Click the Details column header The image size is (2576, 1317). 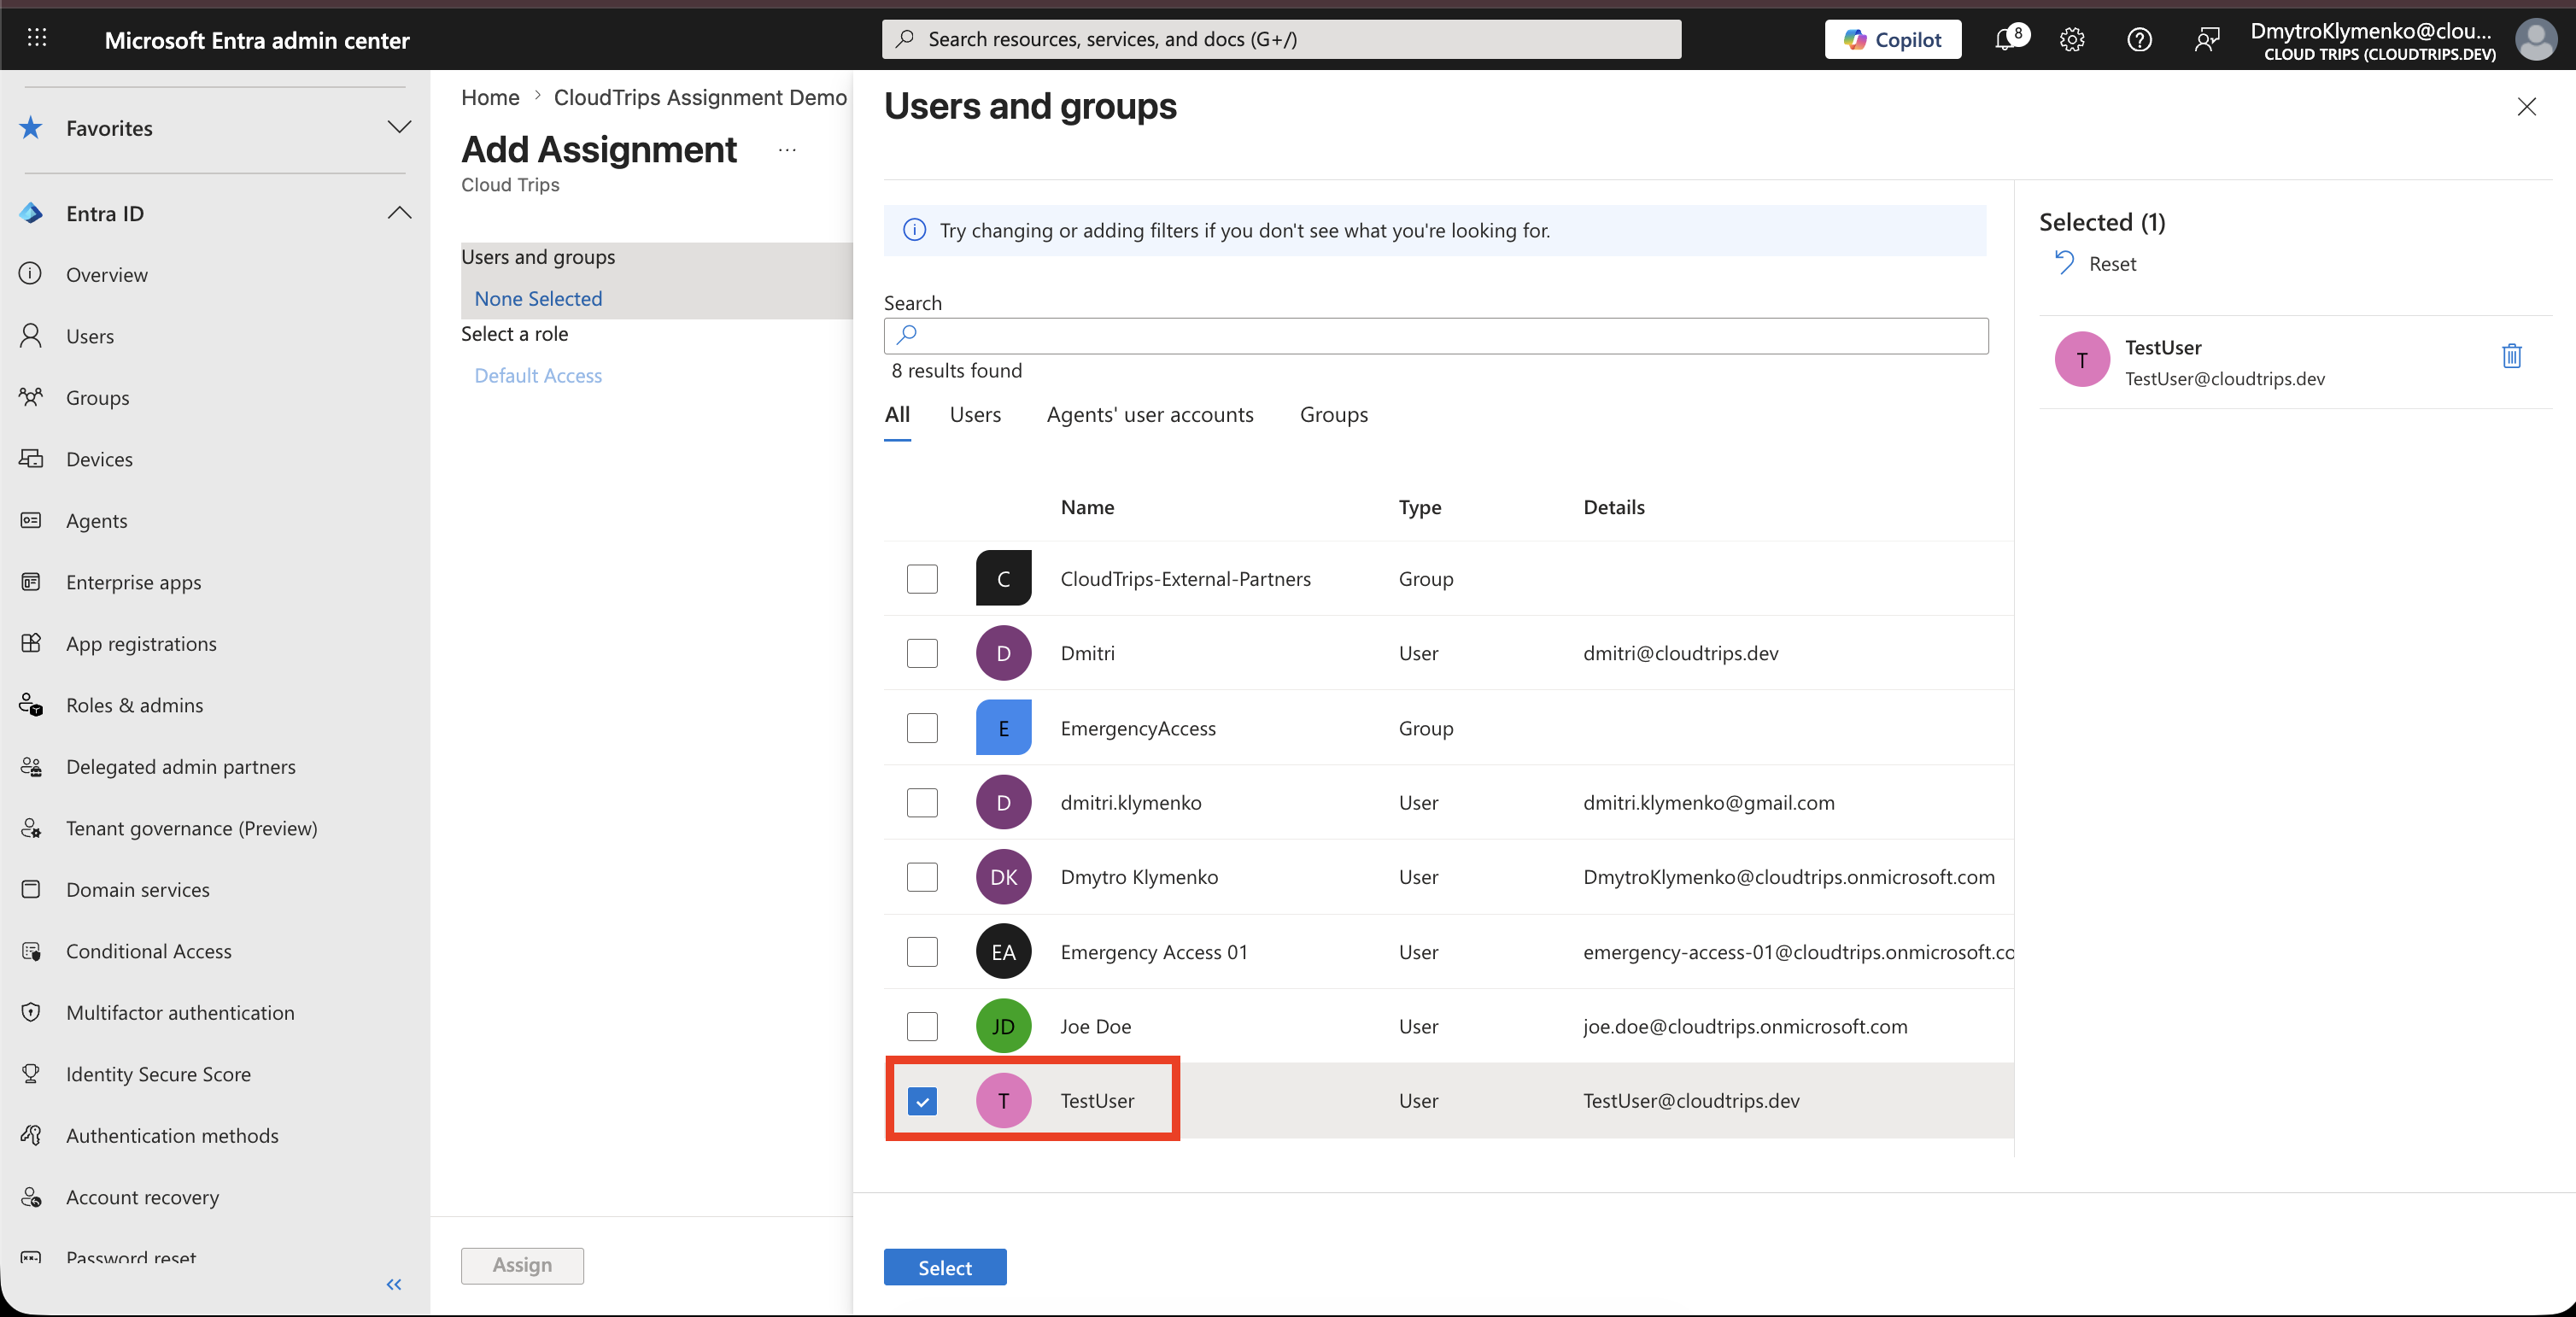pyautogui.click(x=1613, y=507)
